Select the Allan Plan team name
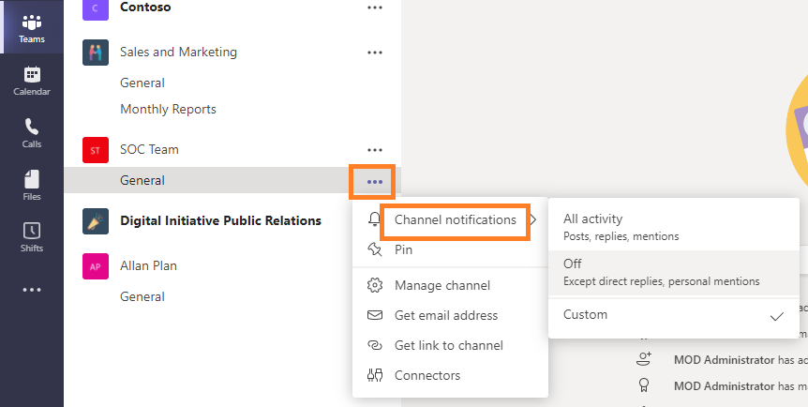 148,265
